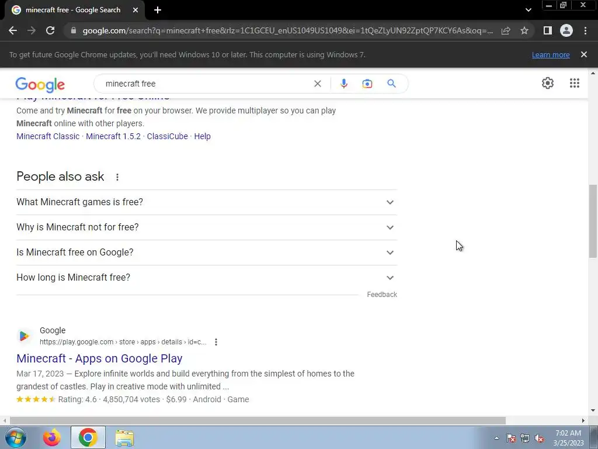Close the minecraft free search tab
Screen dimensions: 598x449
(x=135, y=10)
